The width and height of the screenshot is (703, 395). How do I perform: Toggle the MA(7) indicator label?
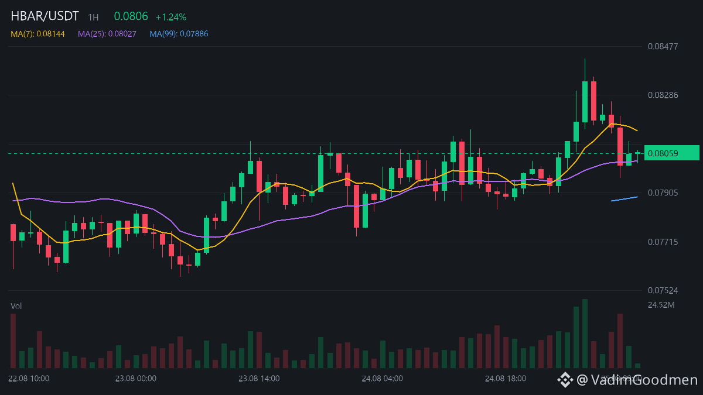[37, 34]
